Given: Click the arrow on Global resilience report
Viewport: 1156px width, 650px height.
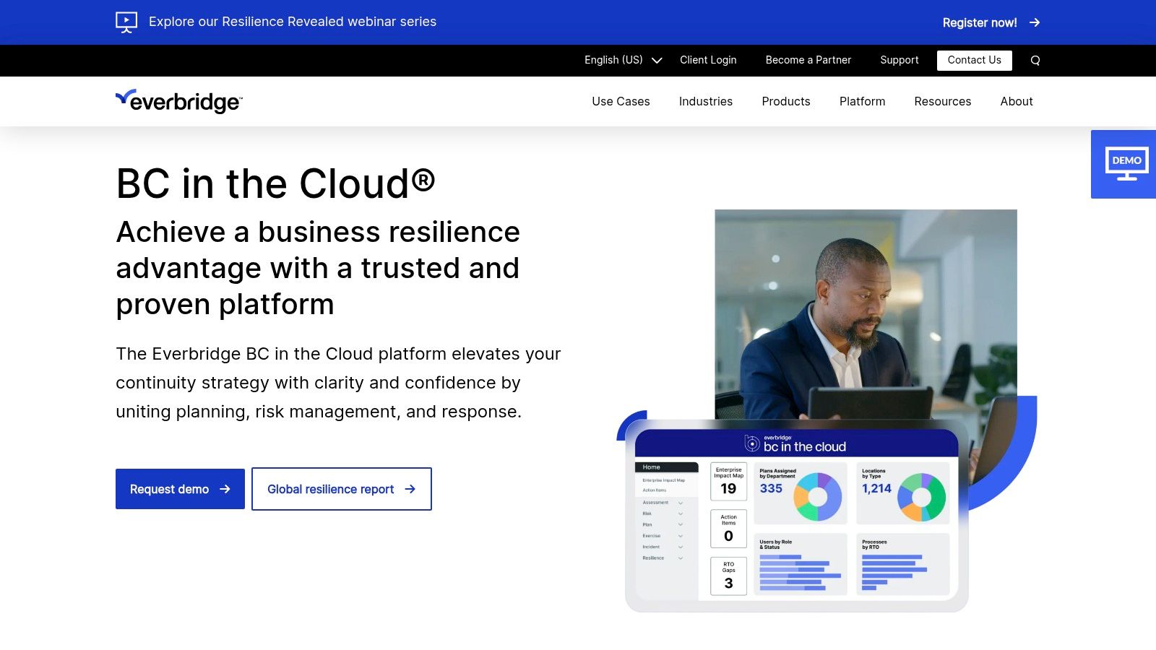Looking at the screenshot, I should [x=409, y=489].
